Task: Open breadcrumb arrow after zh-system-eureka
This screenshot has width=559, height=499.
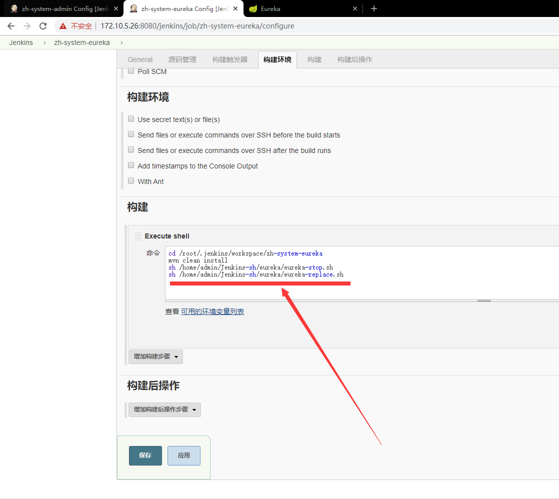Action: (121, 43)
